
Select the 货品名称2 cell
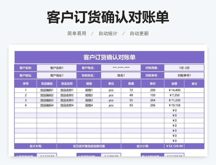pos(67,95)
